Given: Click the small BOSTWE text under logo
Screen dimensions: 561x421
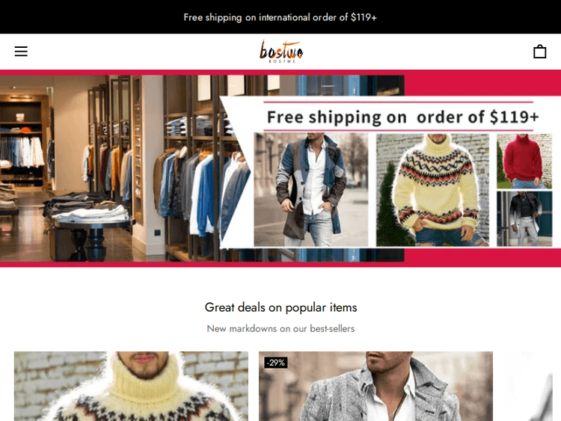Looking at the screenshot, I should 282,61.
